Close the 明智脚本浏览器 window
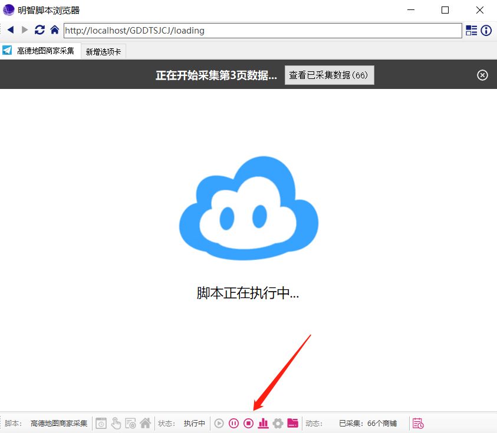Image resolution: width=497 pixels, height=433 pixels. click(480, 10)
